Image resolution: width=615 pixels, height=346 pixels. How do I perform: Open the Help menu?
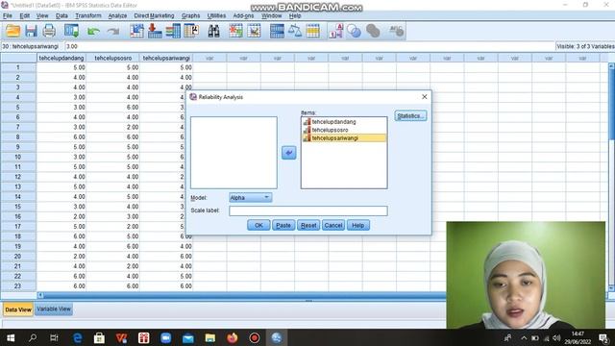295,15
